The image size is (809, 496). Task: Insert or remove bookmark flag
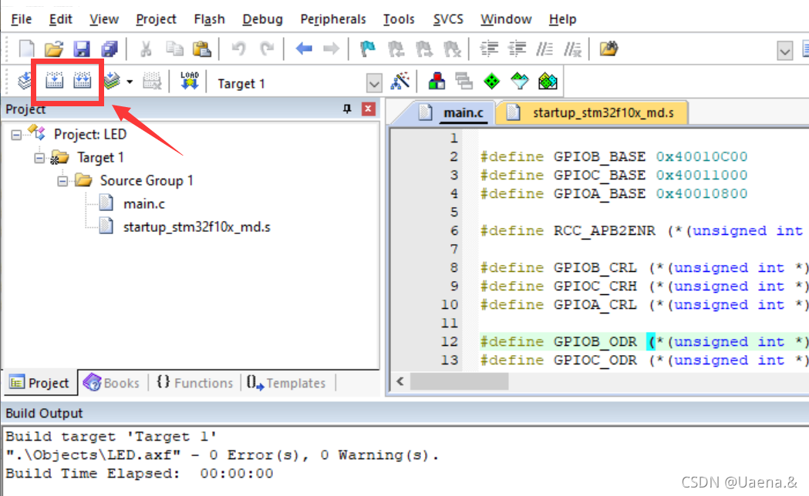point(367,49)
